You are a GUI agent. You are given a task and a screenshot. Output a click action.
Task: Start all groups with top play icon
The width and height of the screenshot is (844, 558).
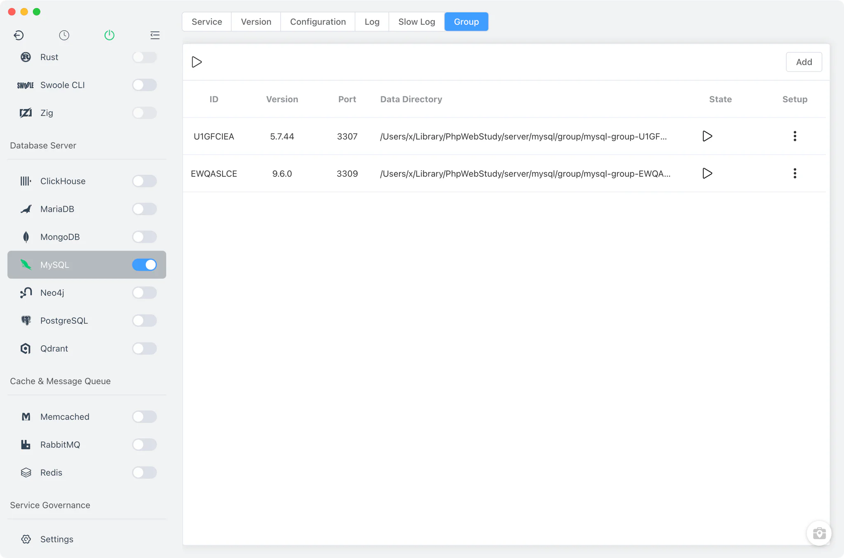pyautogui.click(x=197, y=62)
